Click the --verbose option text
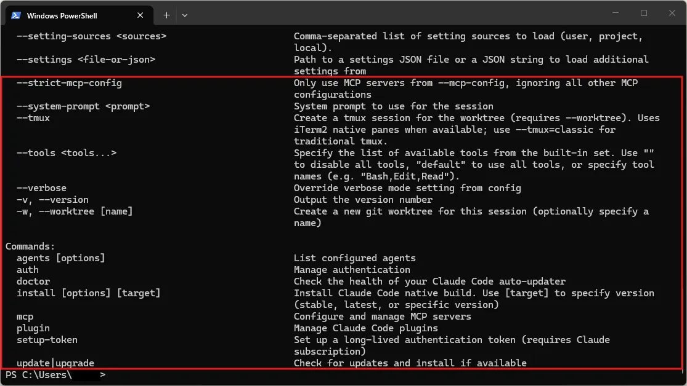The image size is (687, 386). 42,188
